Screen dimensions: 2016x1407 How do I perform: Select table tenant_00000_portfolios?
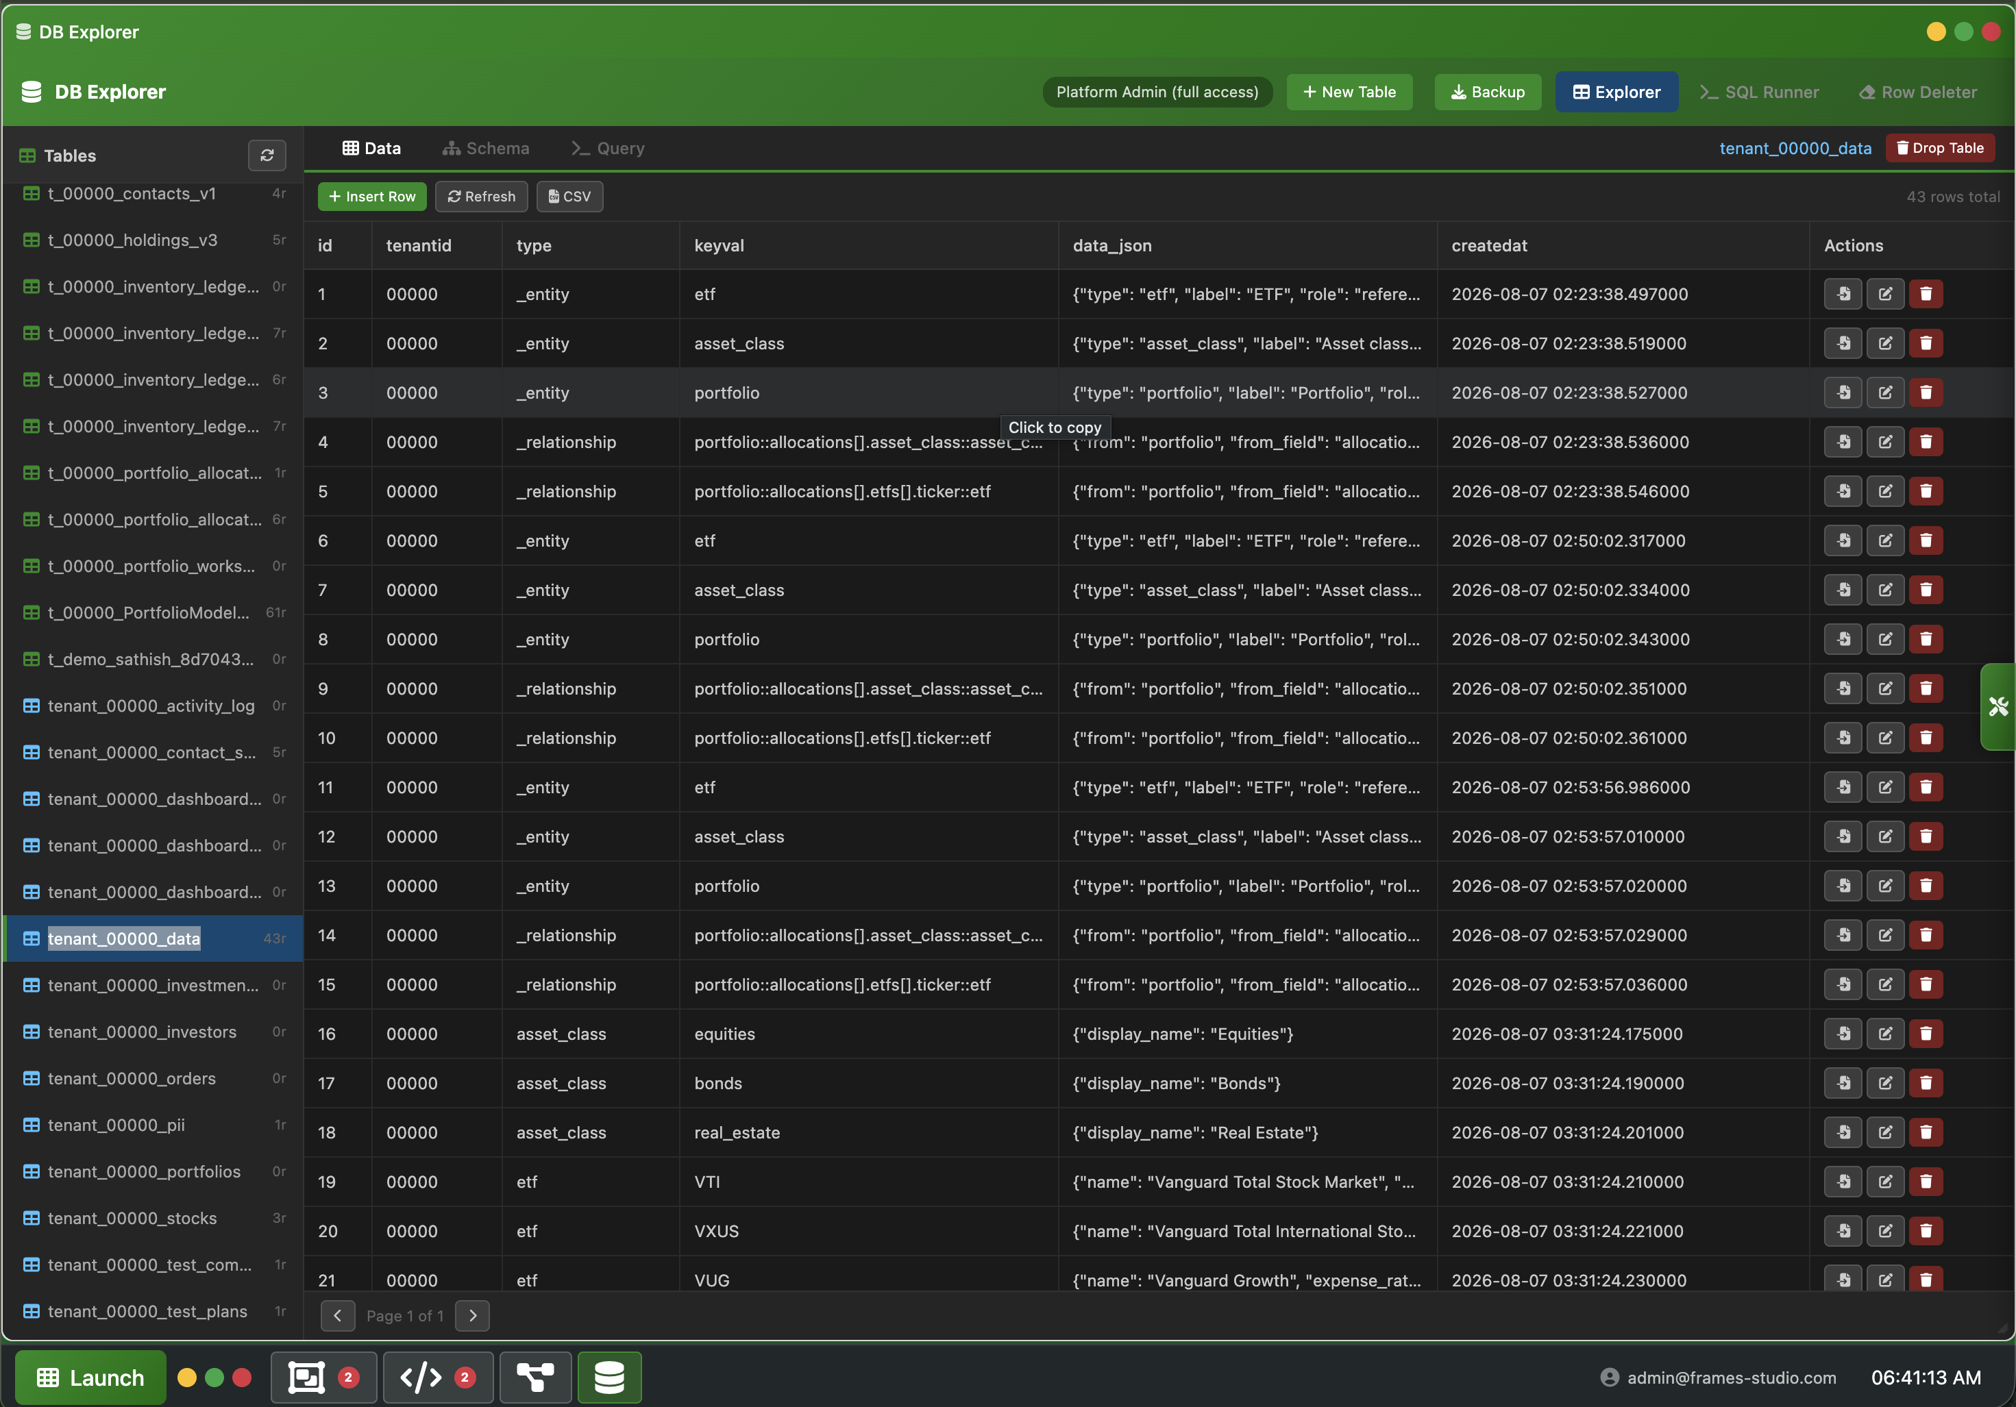(153, 1172)
